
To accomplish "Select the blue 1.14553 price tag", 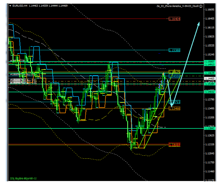I will tap(175, 76).
